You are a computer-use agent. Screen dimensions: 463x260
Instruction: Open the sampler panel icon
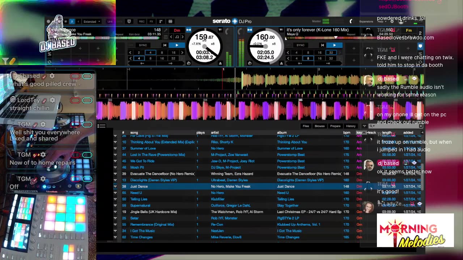(161, 22)
